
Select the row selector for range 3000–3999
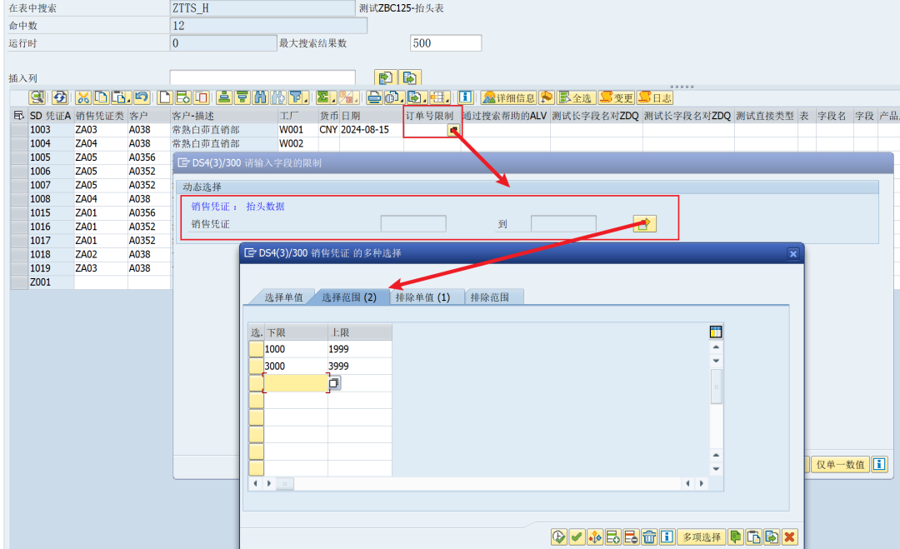click(256, 366)
